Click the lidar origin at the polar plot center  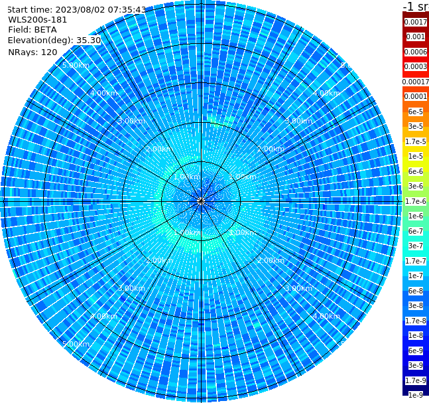(201, 201)
